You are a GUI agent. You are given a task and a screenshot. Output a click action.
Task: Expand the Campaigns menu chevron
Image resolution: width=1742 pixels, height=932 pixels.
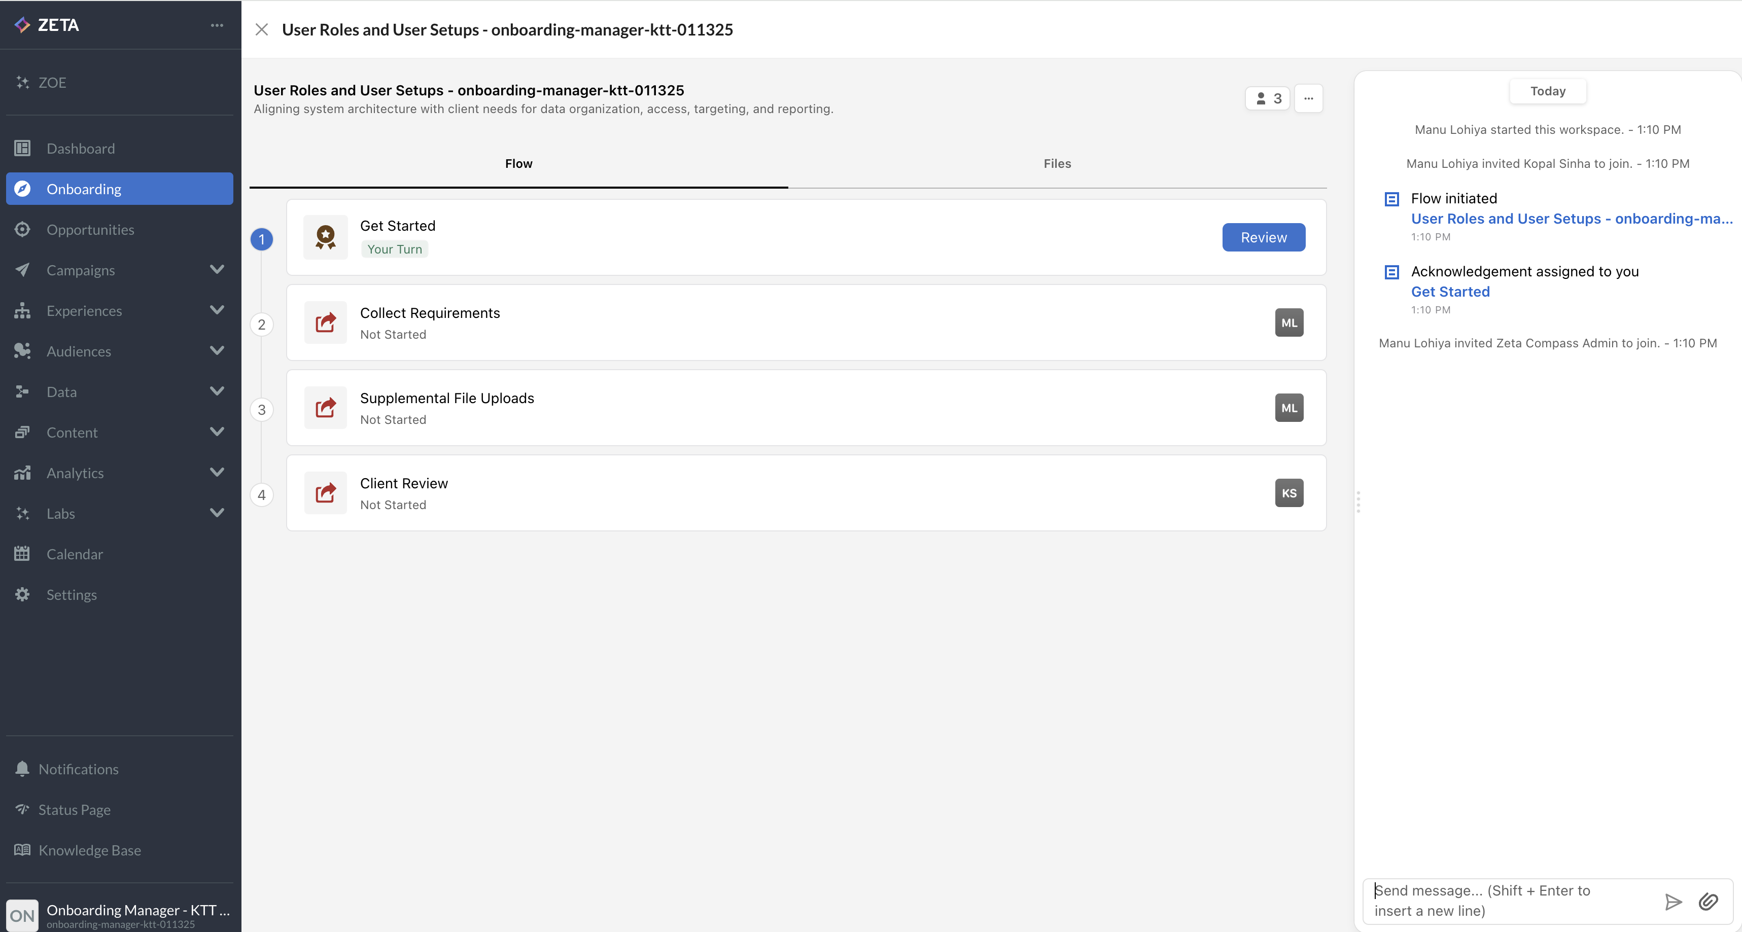(217, 270)
